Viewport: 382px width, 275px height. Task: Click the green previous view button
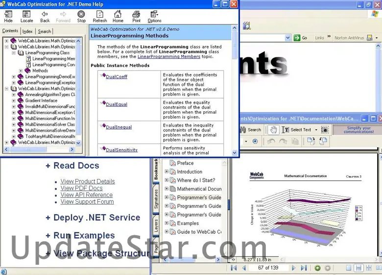pyautogui.click(x=317, y=268)
